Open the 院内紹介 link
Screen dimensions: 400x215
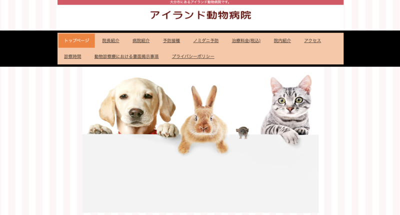[282, 41]
